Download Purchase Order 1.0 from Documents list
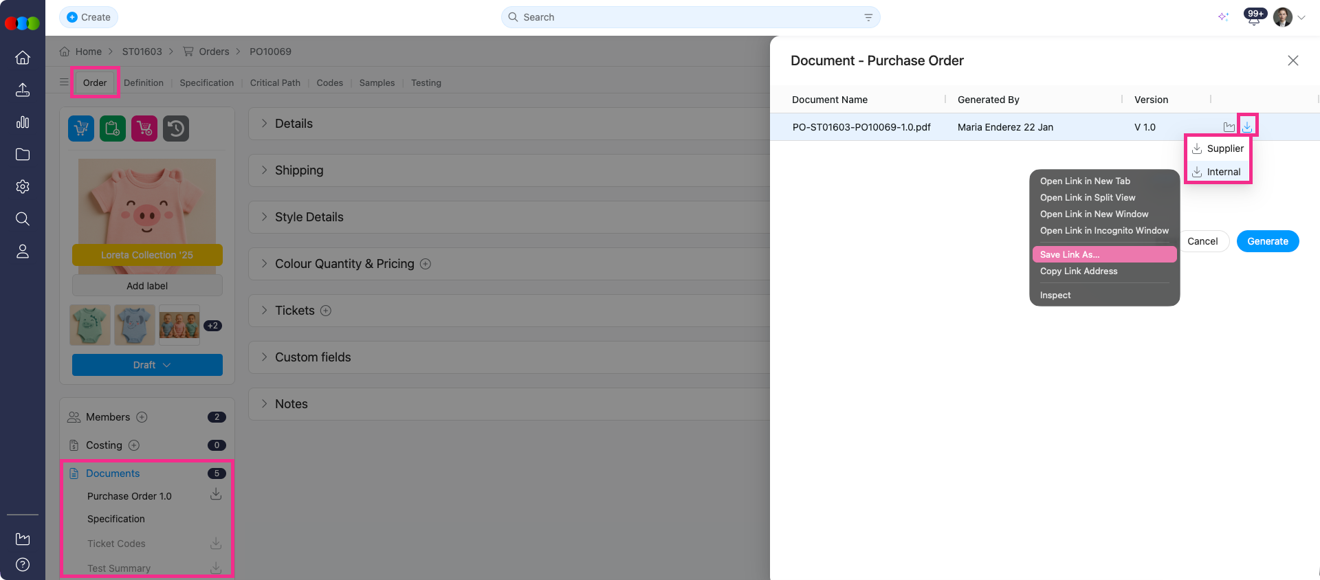This screenshot has width=1320, height=580. 216,495
